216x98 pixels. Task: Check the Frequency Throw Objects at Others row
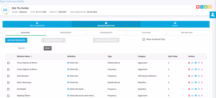pos(8,69)
